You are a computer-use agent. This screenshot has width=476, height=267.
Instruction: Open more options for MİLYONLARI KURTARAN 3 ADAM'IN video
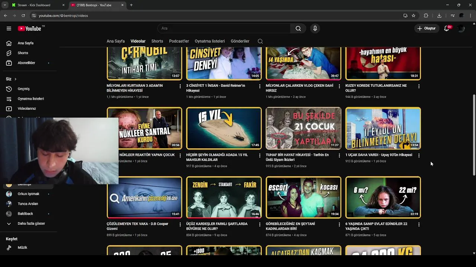180,86
